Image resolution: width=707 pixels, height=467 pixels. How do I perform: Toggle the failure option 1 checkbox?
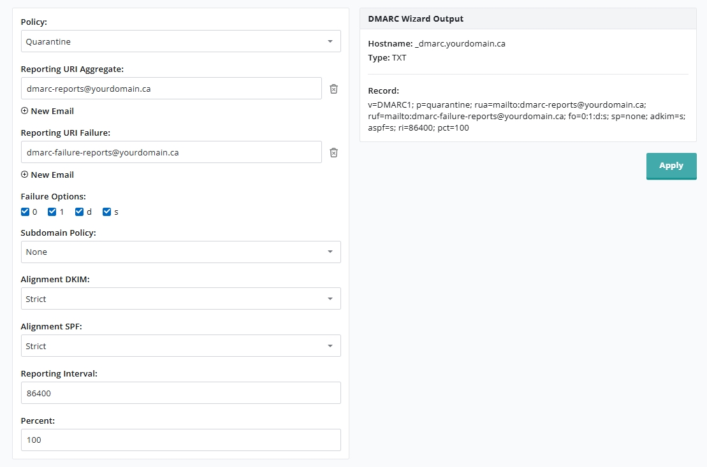pyautogui.click(x=52, y=212)
